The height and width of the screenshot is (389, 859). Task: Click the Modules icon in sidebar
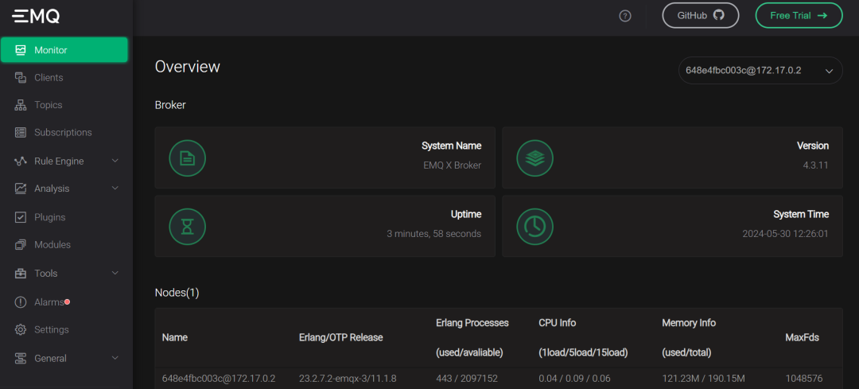click(x=21, y=245)
